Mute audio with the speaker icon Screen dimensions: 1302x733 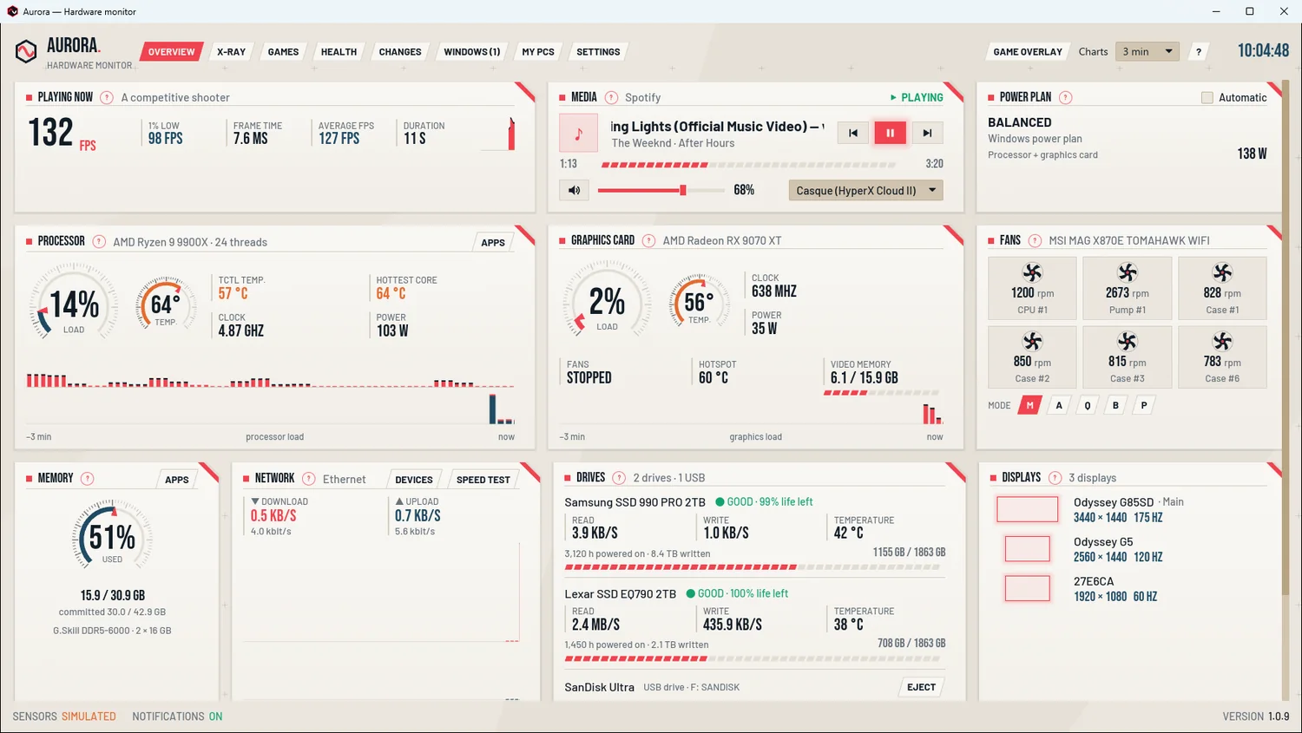574,190
